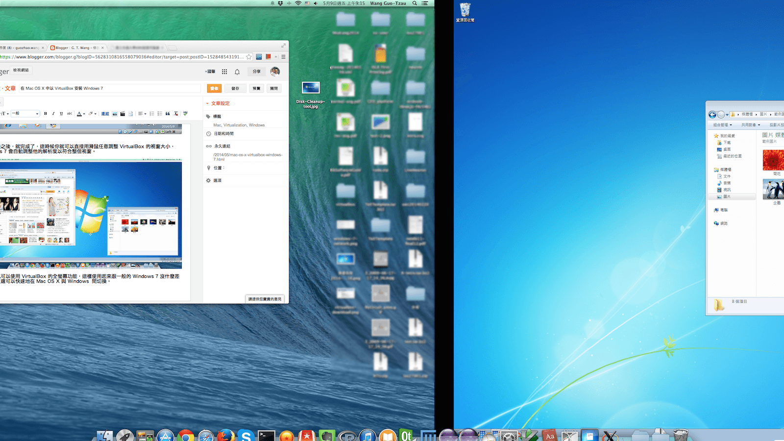Insert a video using the film clip icon
The image size is (784, 441).
tap(123, 114)
